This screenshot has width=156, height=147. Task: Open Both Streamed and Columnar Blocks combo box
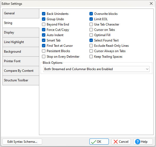tap(96, 69)
